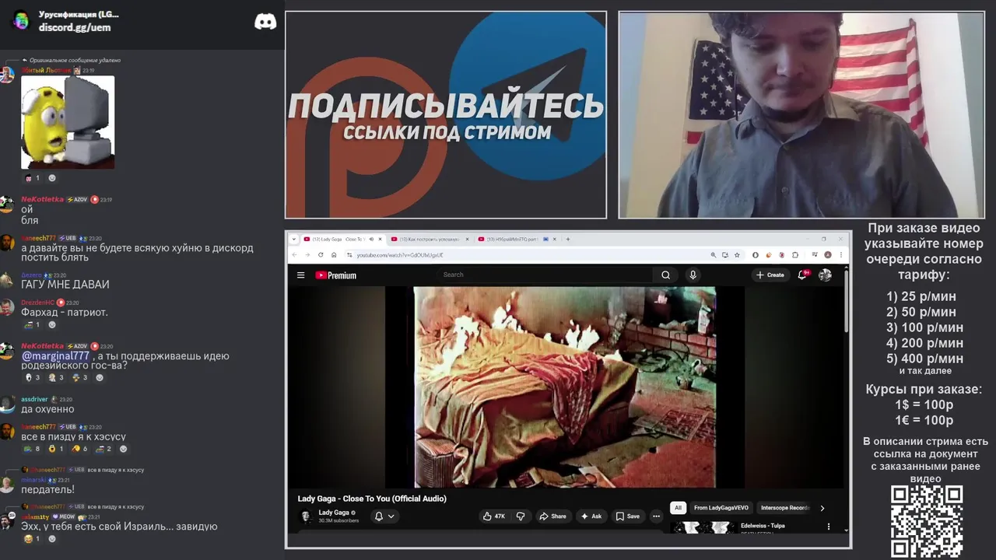Screen dimensions: 996x560
Task: View site information in the address bar
Action: pyautogui.click(x=349, y=255)
